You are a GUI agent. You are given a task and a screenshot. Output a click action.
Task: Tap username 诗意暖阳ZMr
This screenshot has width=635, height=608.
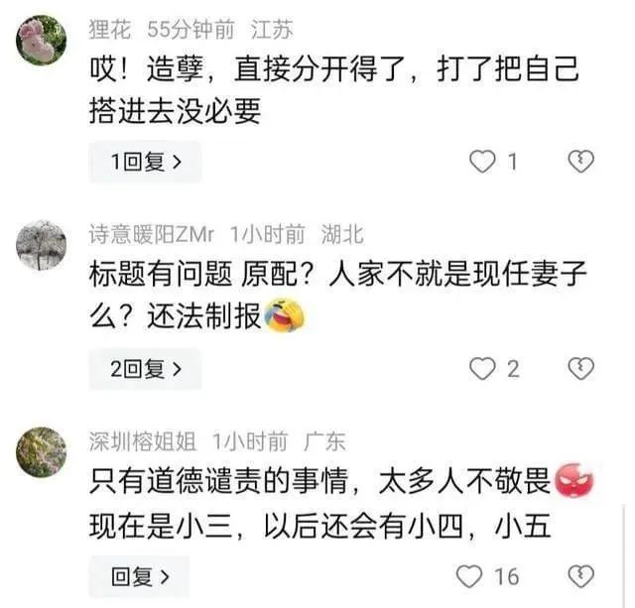point(152,234)
